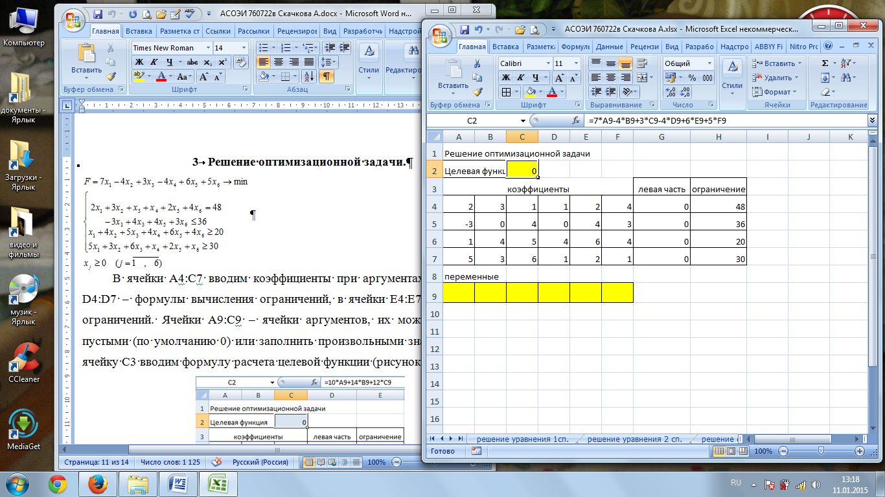The width and height of the screenshot is (885, 497).
Task: Click Grow Font icon in Word ribbon
Action: 203,76
